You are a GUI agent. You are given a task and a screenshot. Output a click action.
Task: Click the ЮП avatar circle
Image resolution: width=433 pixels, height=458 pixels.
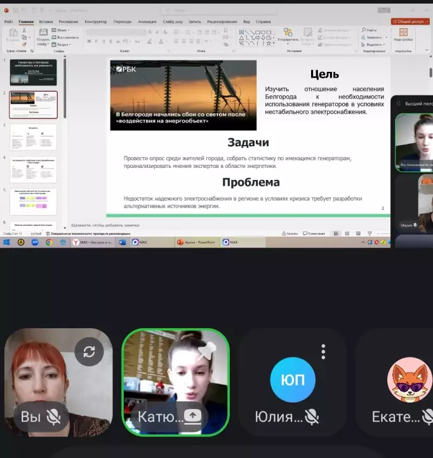coord(292,380)
